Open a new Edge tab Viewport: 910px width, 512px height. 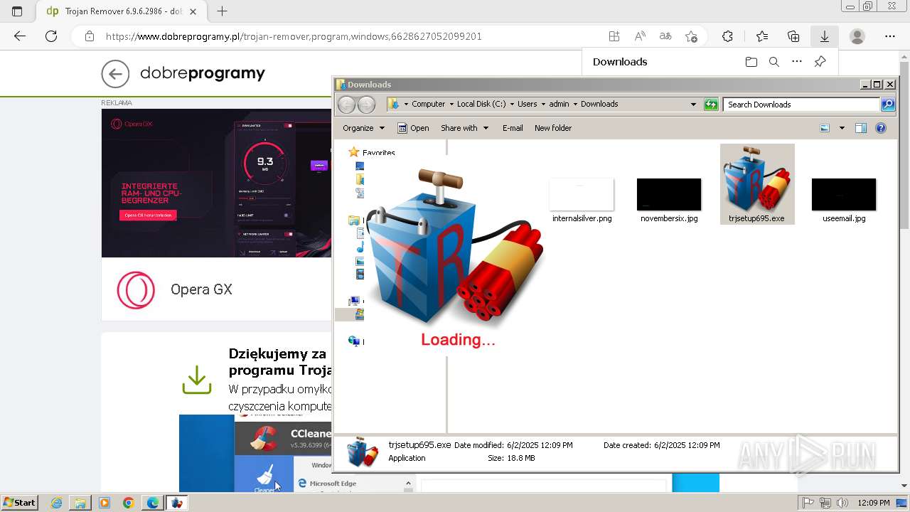click(222, 11)
